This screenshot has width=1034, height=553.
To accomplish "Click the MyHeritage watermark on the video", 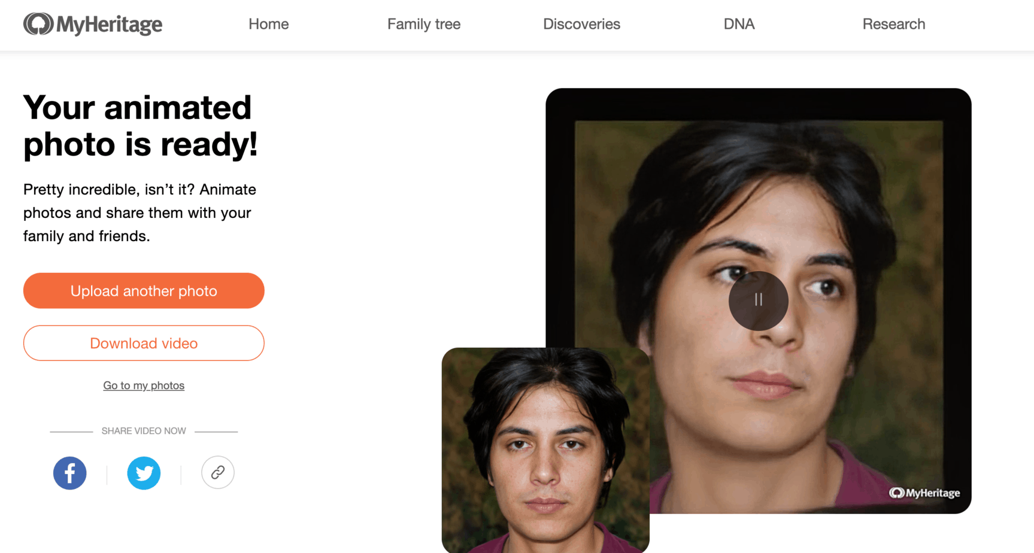I will (924, 493).
